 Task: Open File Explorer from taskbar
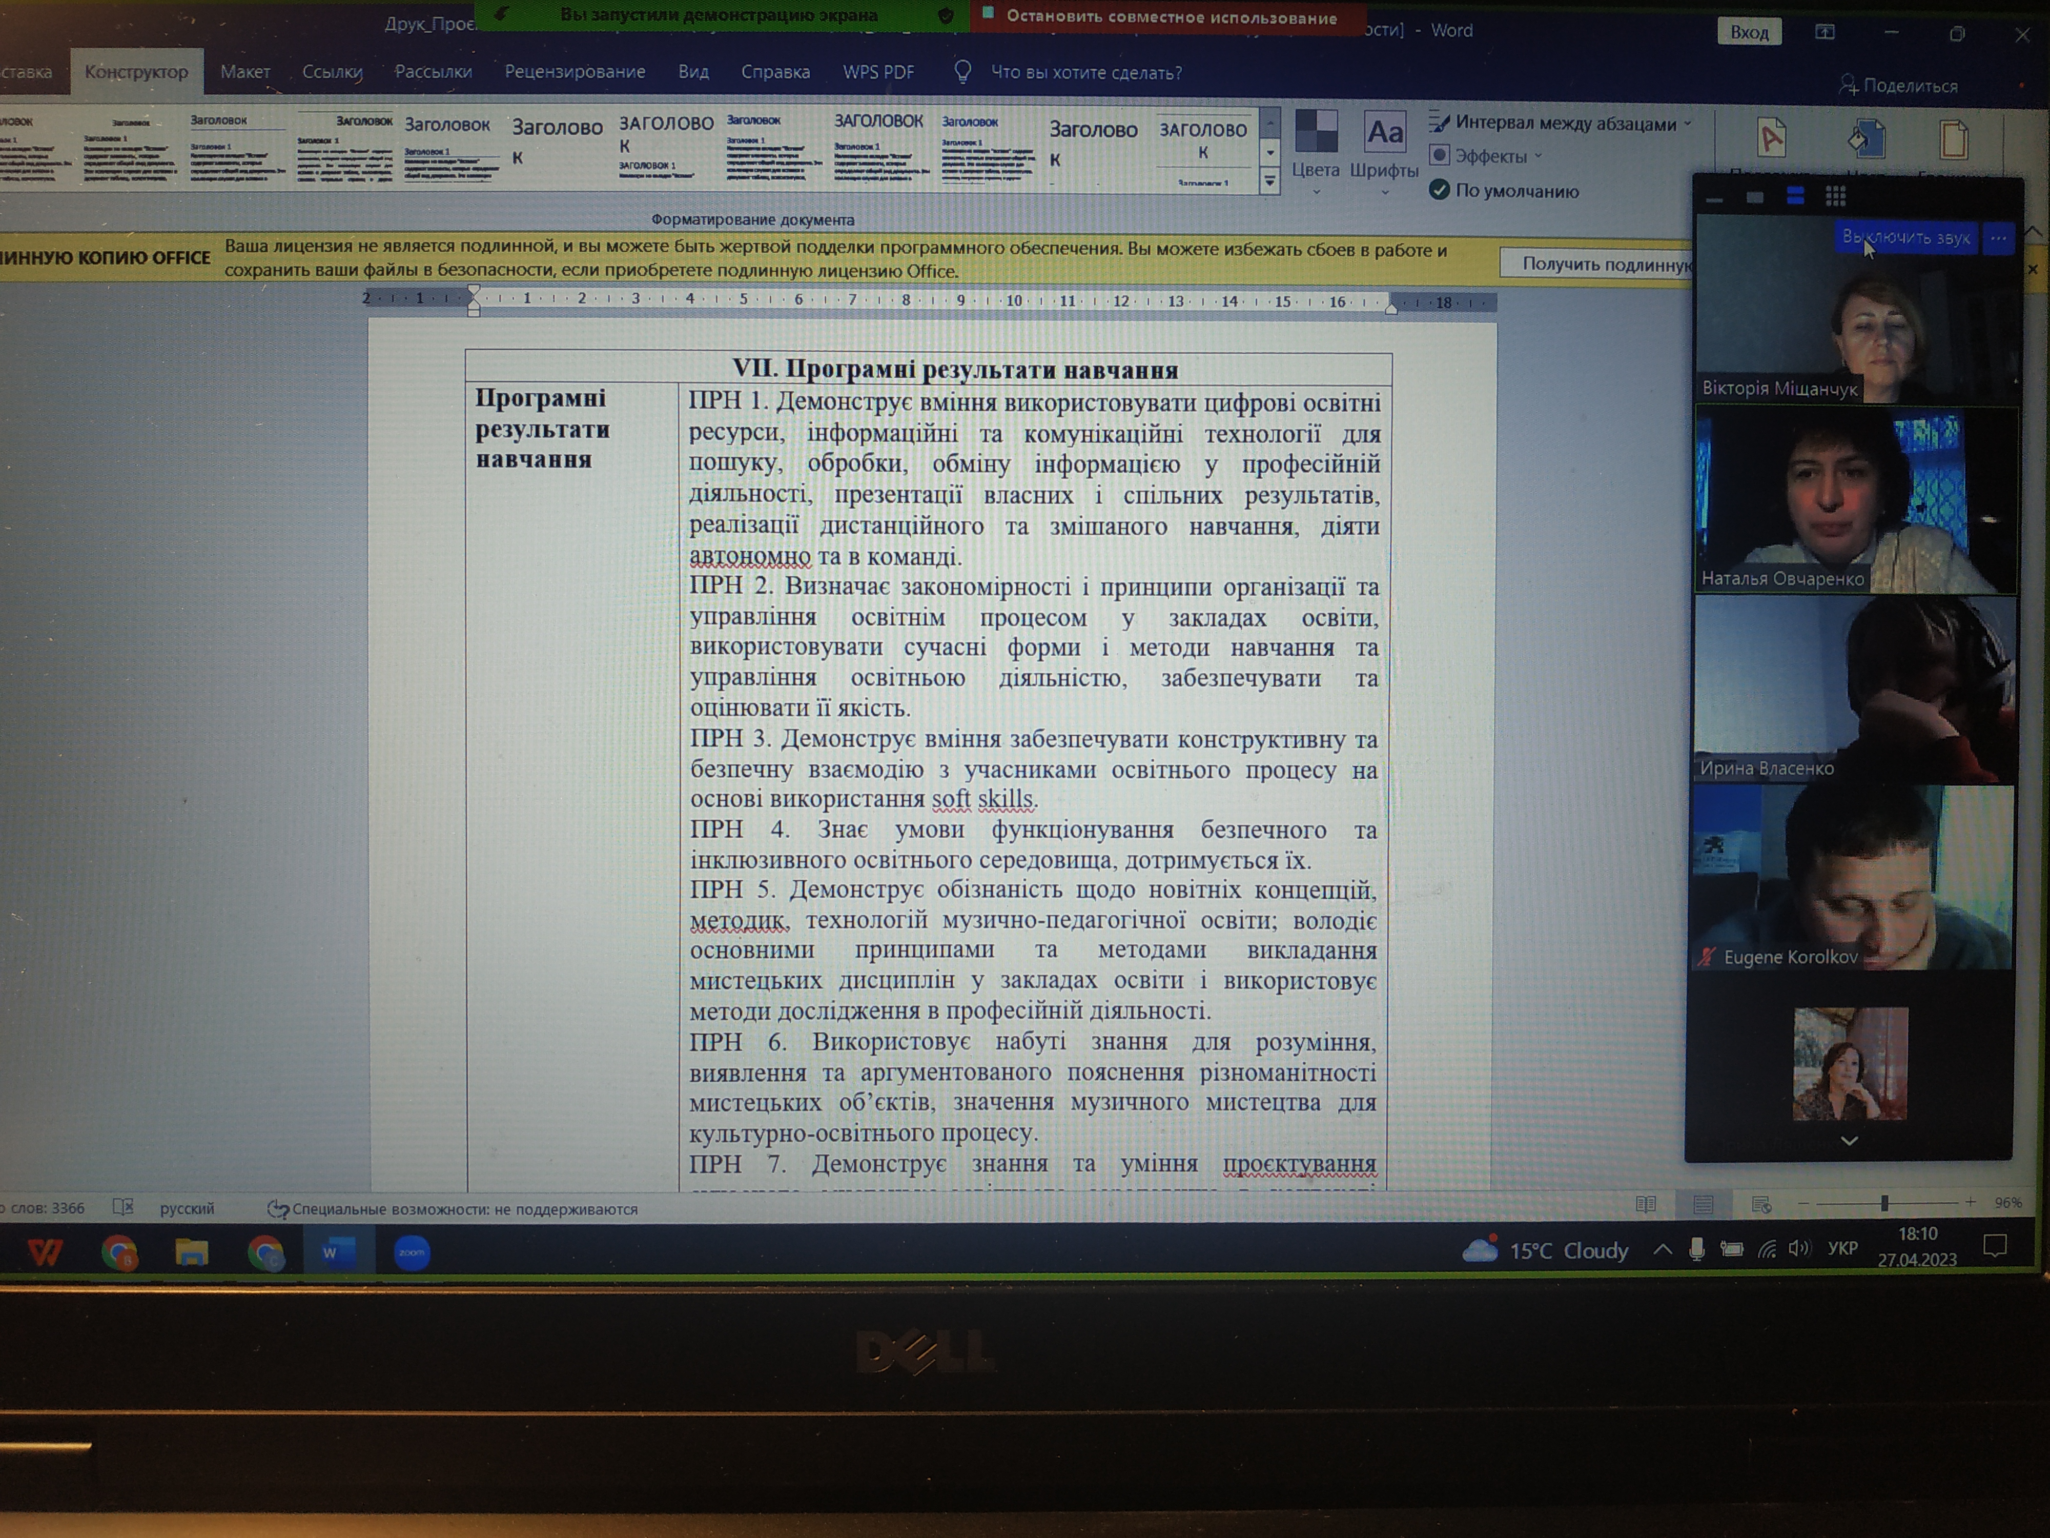pyautogui.click(x=192, y=1252)
